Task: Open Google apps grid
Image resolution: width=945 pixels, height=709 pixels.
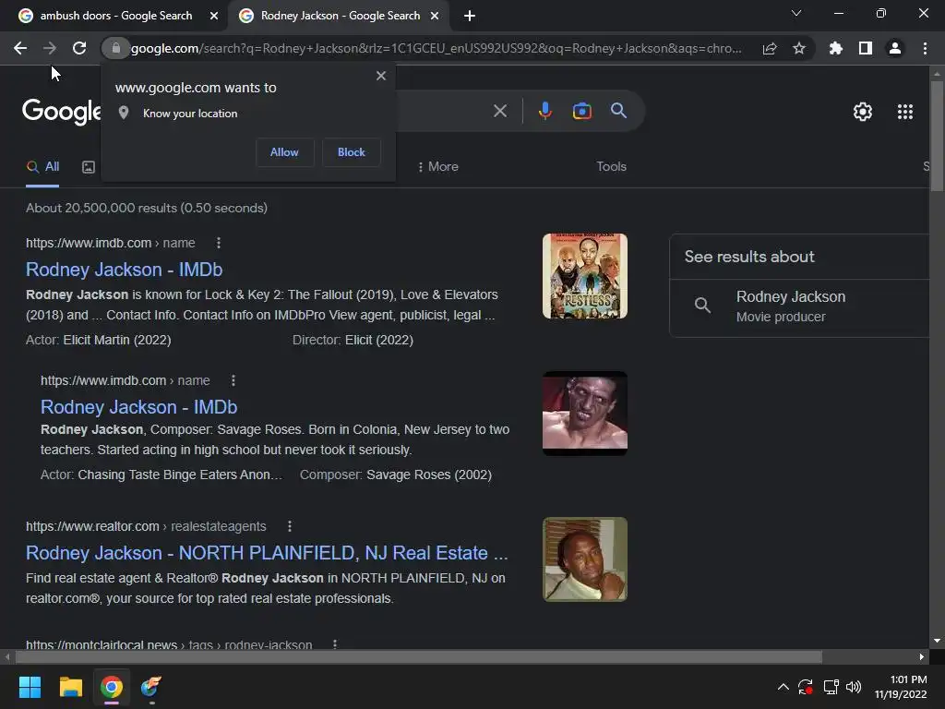Action: [905, 112]
